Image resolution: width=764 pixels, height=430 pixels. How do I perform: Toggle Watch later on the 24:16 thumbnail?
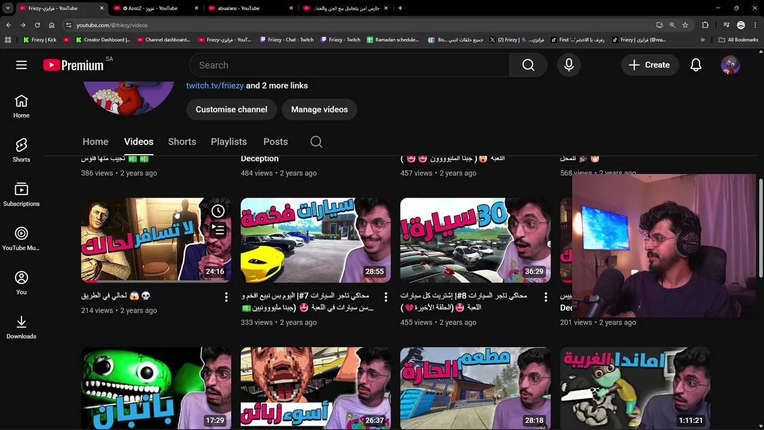tap(218, 211)
